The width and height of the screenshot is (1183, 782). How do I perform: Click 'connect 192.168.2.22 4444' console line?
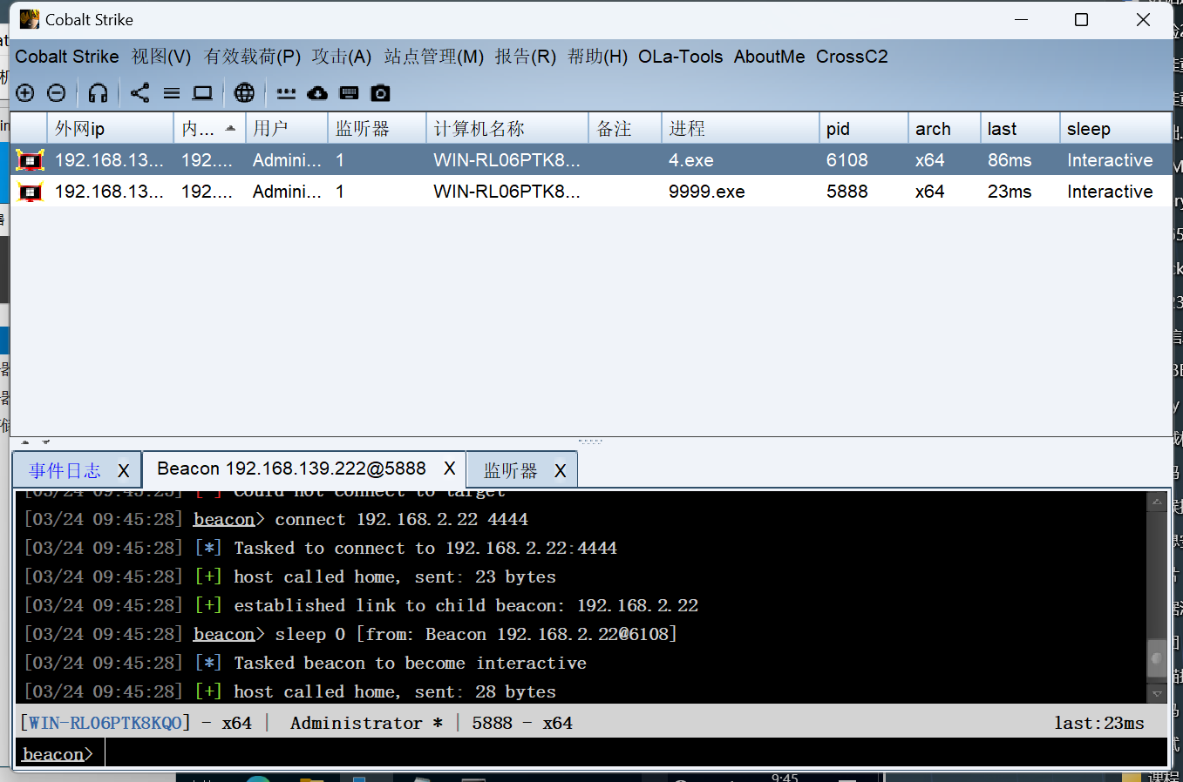(402, 519)
